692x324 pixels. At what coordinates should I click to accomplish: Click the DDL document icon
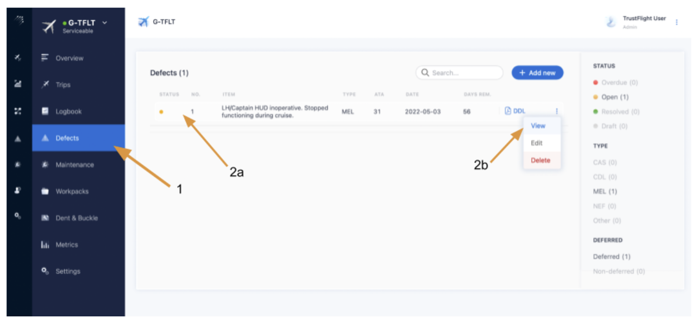pos(508,111)
